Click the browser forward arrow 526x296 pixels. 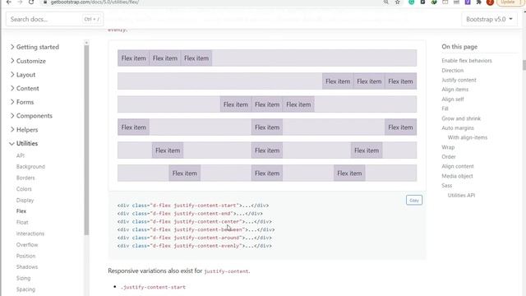coord(20,2)
